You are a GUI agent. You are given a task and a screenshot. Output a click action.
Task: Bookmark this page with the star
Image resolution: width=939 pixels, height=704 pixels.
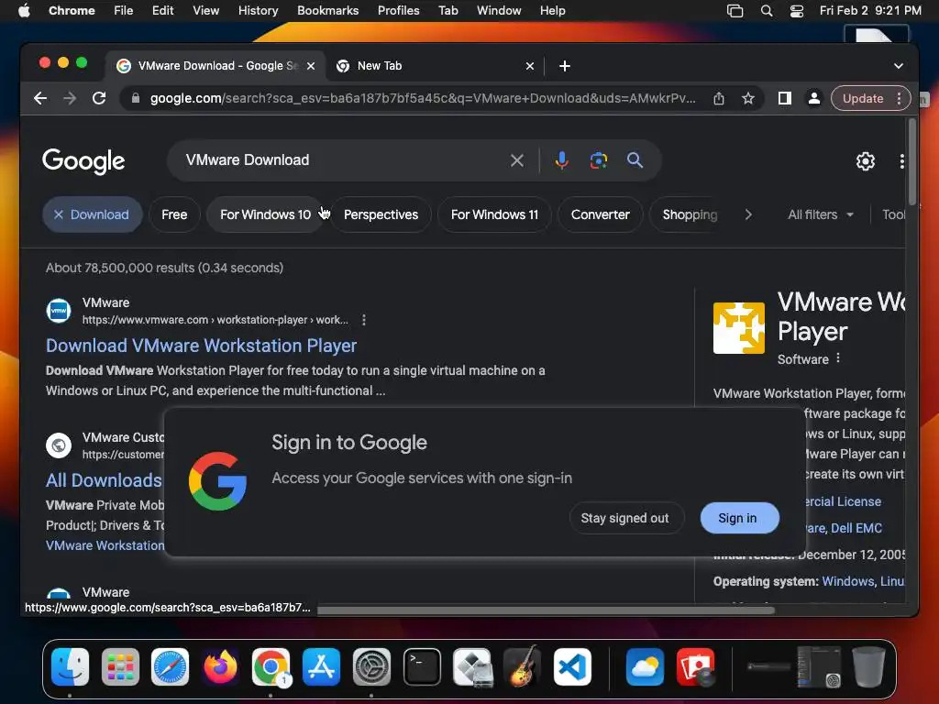coord(748,99)
